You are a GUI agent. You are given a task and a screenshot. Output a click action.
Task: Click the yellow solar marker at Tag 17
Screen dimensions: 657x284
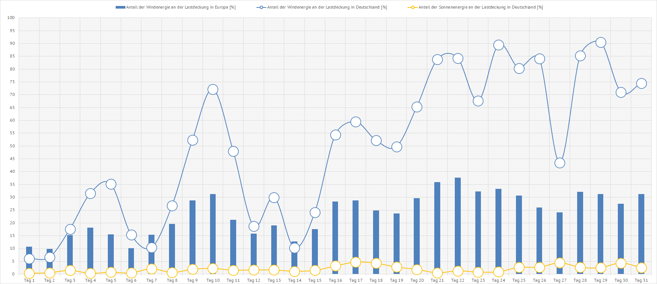(x=356, y=262)
